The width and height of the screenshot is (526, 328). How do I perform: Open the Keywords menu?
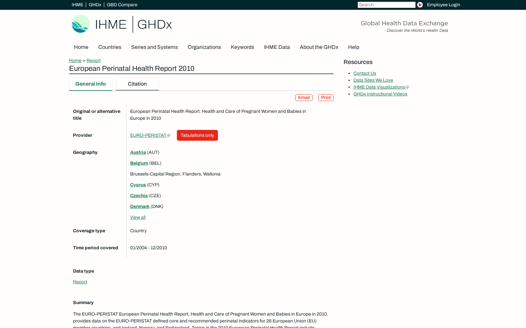(x=242, y=47)
